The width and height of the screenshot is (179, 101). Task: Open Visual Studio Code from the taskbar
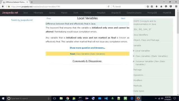(106, 98)
